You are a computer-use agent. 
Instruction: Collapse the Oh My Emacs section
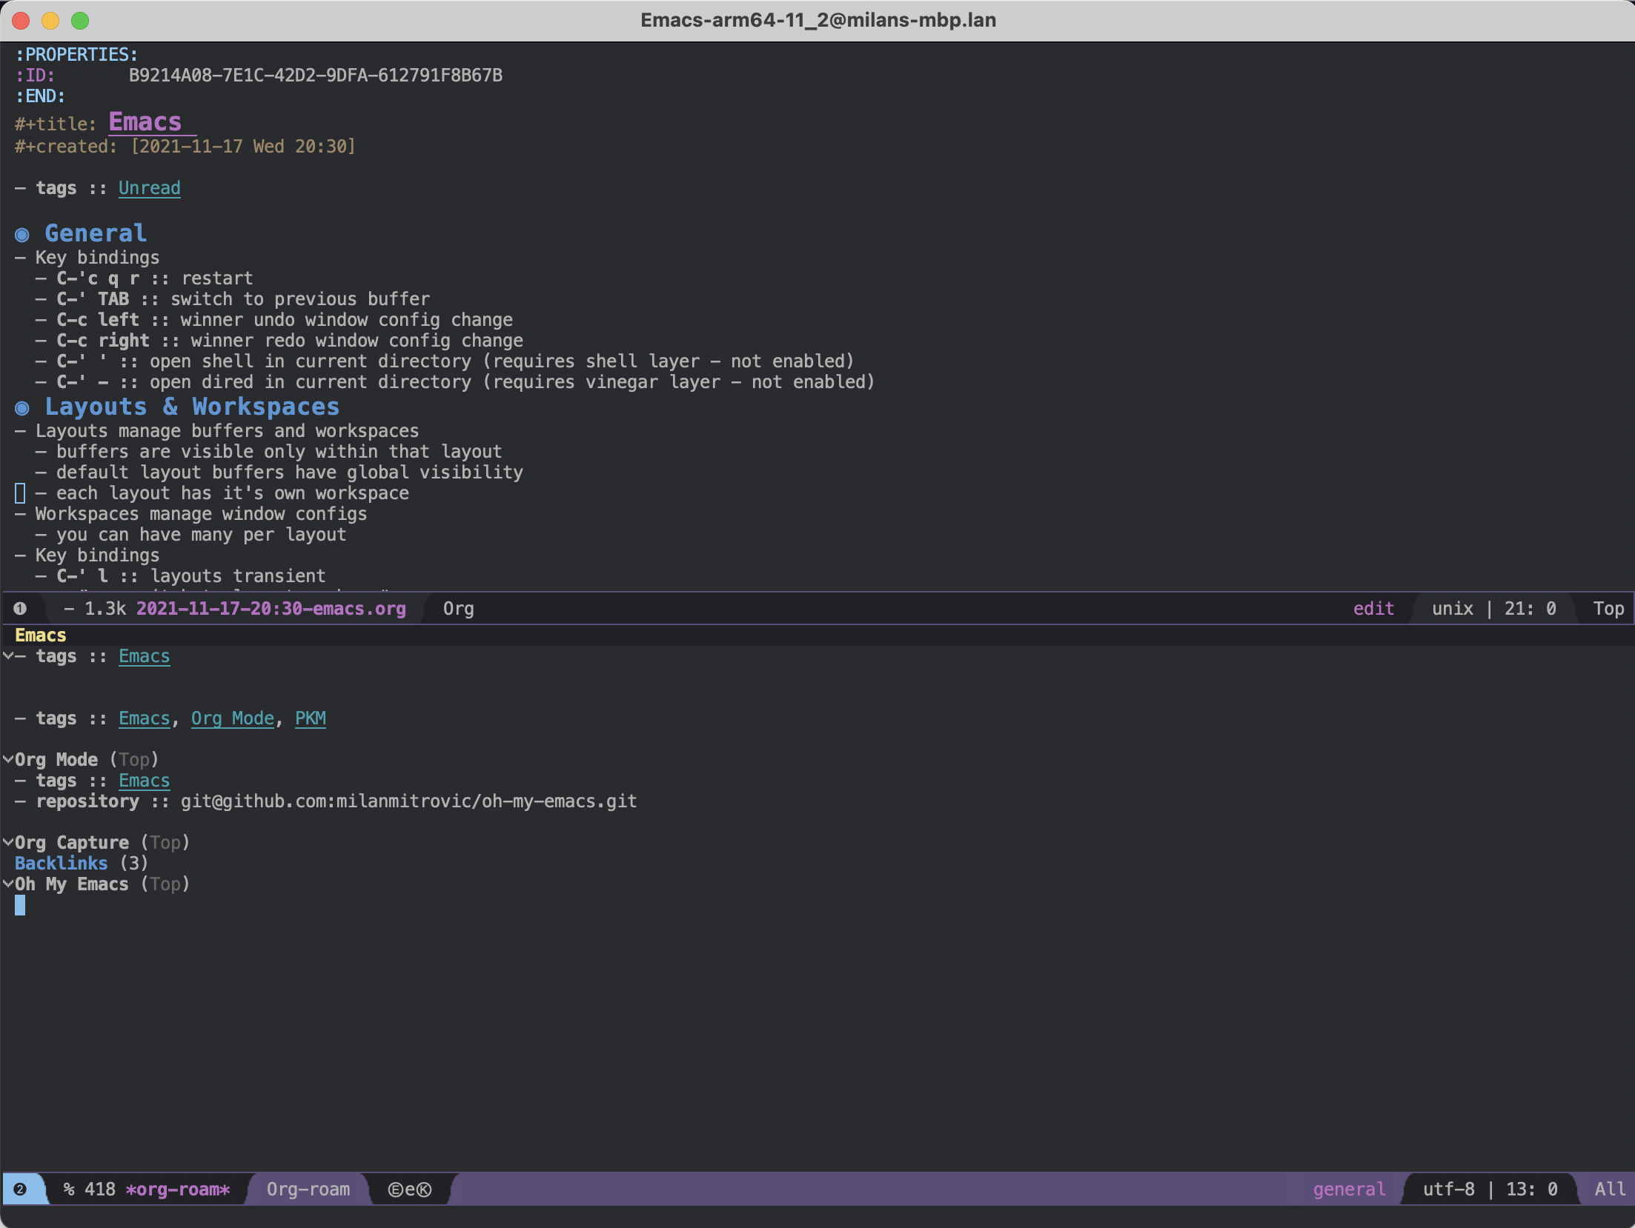[8, 884]
